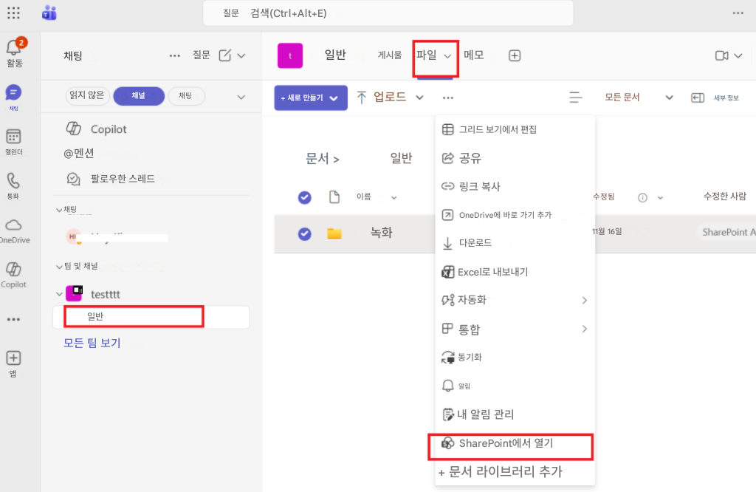Switch to the 메모 tab
This screenshot has width=756, height=492.
pyautogui.click(x=473, y=55)
